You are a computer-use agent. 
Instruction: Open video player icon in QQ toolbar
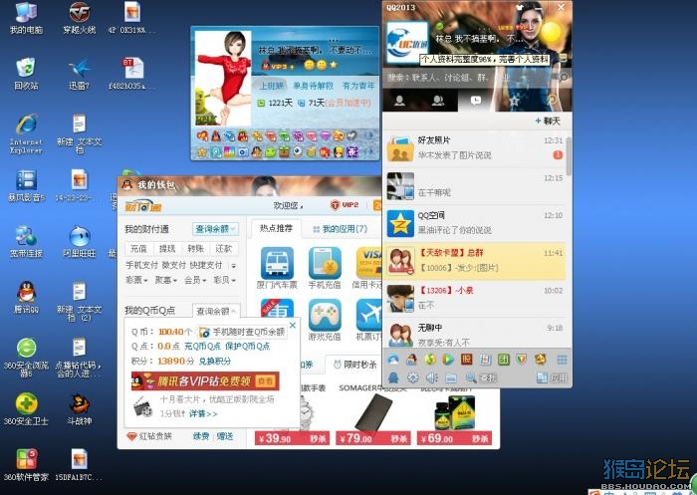(x=448, y=360)
